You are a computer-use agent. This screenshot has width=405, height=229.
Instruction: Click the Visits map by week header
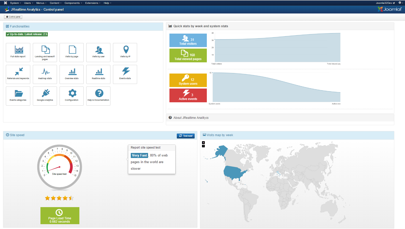click(x=297, y=135)
